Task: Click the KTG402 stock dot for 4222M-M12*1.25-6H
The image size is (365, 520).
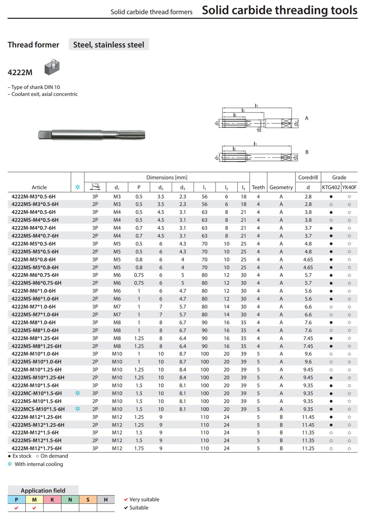Action: click(x=331, y=417)
